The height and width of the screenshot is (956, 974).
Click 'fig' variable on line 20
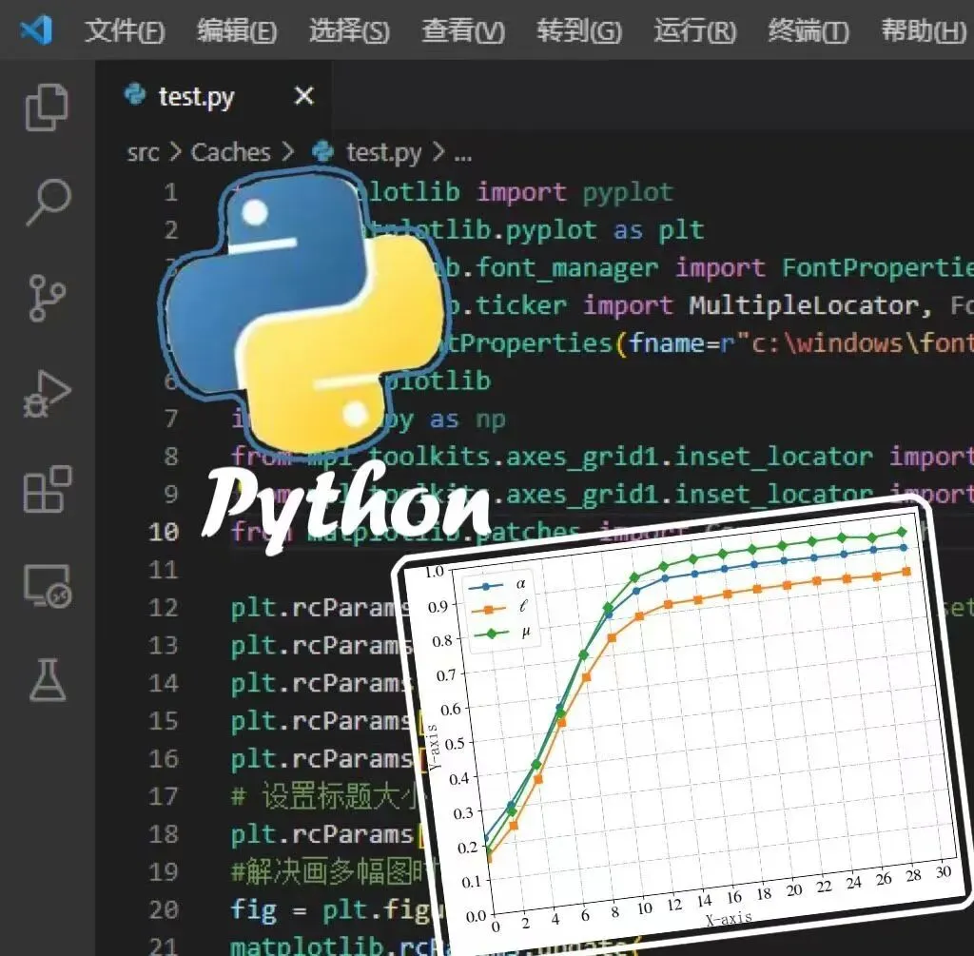point(253,910)
